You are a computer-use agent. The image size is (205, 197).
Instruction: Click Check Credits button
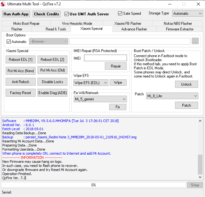coord(47,14)
